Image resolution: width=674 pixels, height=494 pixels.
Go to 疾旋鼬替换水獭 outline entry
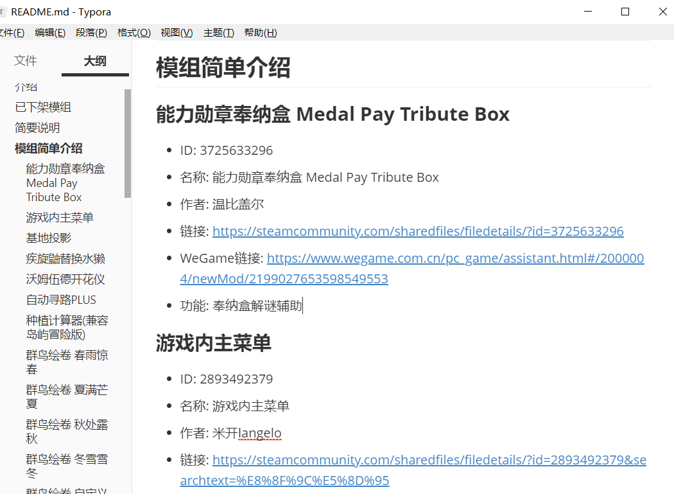pyautogui.click(x=65, y=259)
